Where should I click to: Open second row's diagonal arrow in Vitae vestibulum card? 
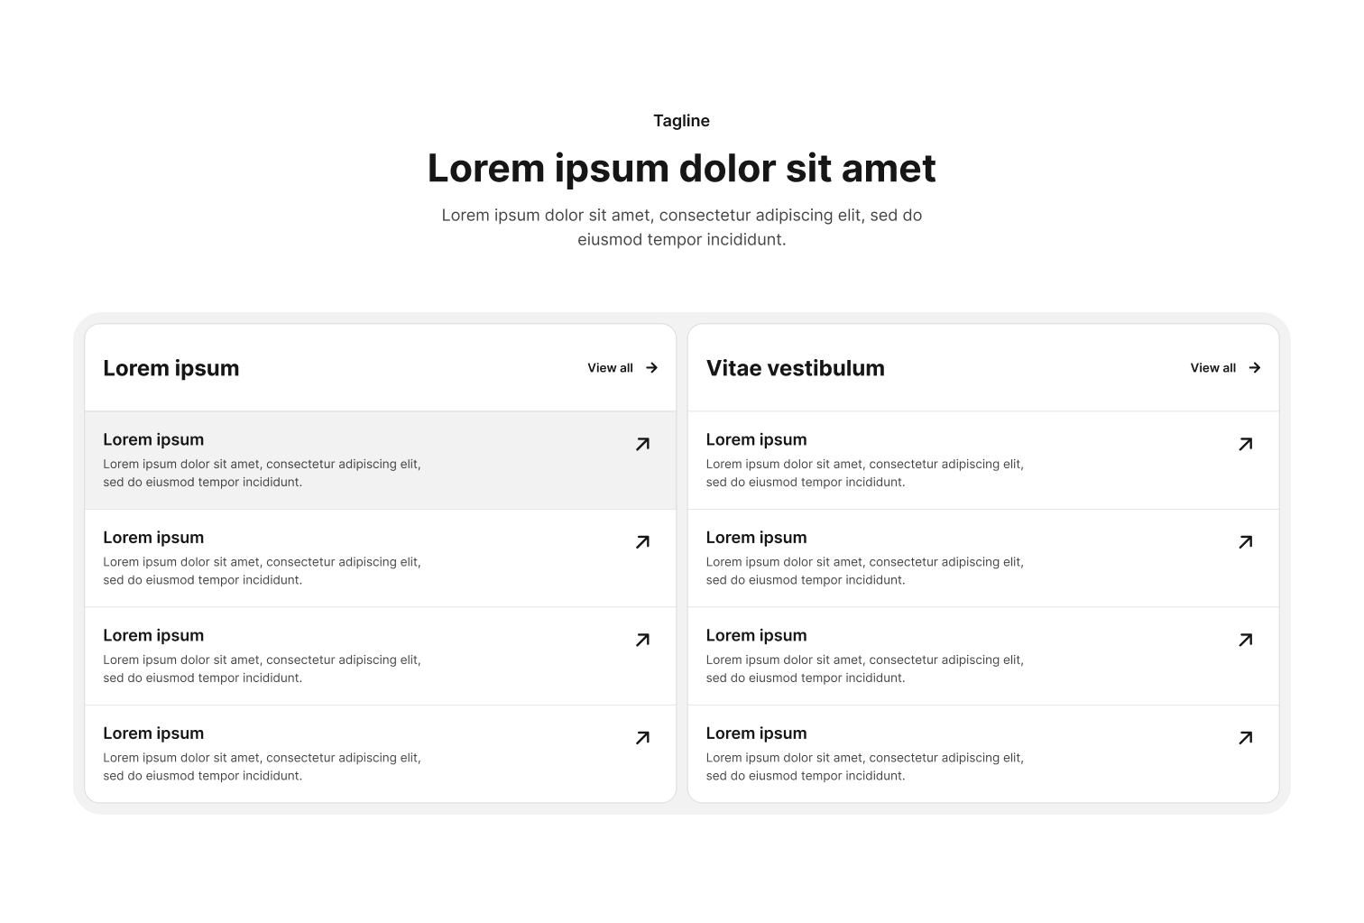1245,542
